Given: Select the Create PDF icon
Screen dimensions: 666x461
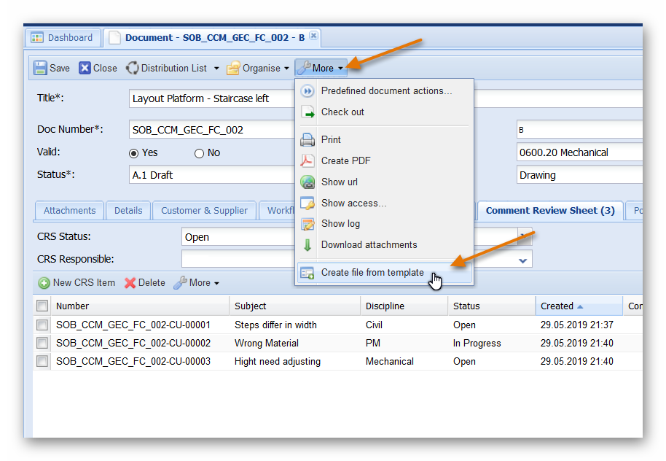Looking at the screenshot, I should (x=307, y=160).
